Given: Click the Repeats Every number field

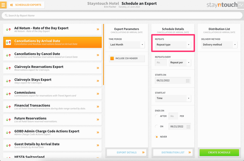Looking at the screenshot, I should (x=161, y=62).
